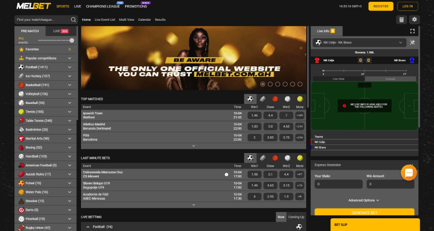Expand Popular competitions list
This screenshot has height=231, width=434.
(x=70, y=58)
